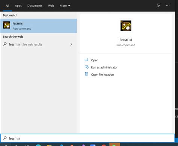The image size is (178, 146).
Task: Click the Run as administrator shield icon
Action: coord(87,67)
